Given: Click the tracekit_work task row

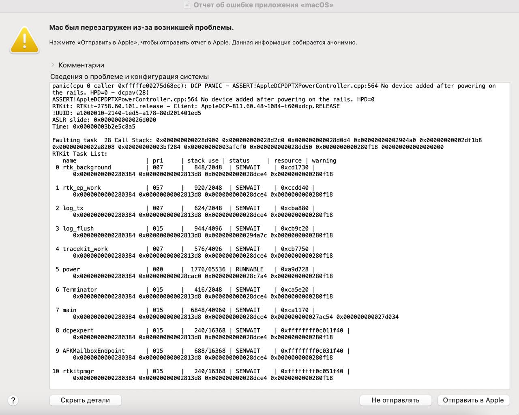Looking at the screenshot, I should (x=185, y=249).
